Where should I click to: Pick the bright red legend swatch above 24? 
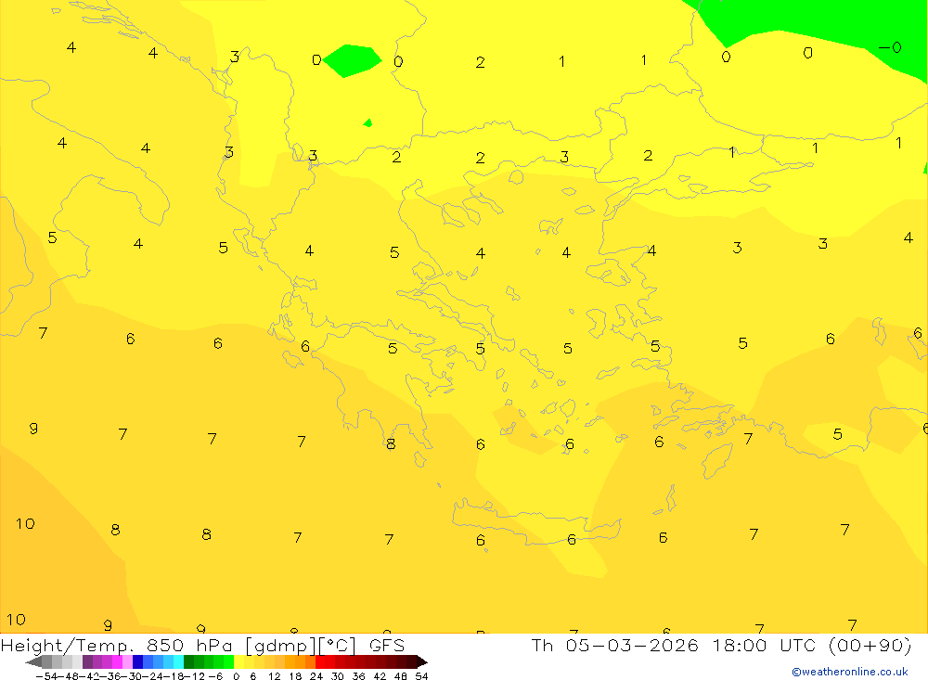320,661
